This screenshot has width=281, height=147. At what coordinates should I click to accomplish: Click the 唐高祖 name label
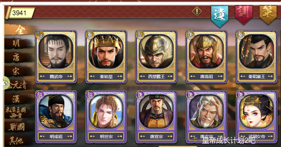(207, 76)
